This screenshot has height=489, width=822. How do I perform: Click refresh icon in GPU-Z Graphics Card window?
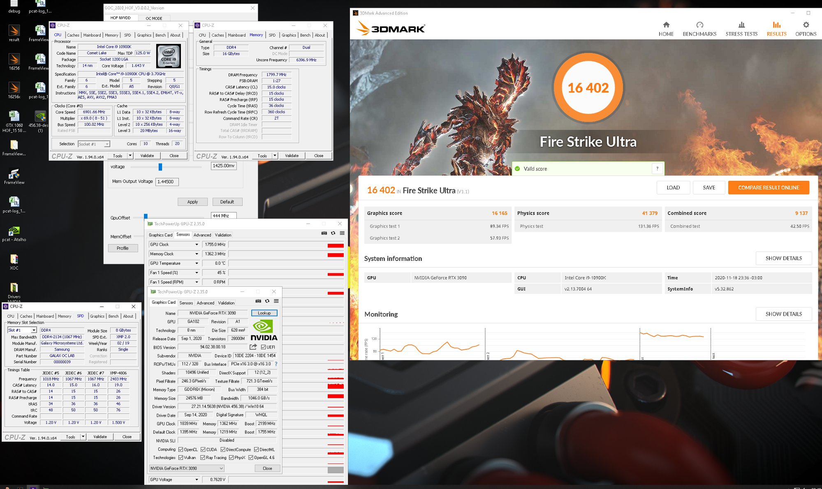(267, 301)
